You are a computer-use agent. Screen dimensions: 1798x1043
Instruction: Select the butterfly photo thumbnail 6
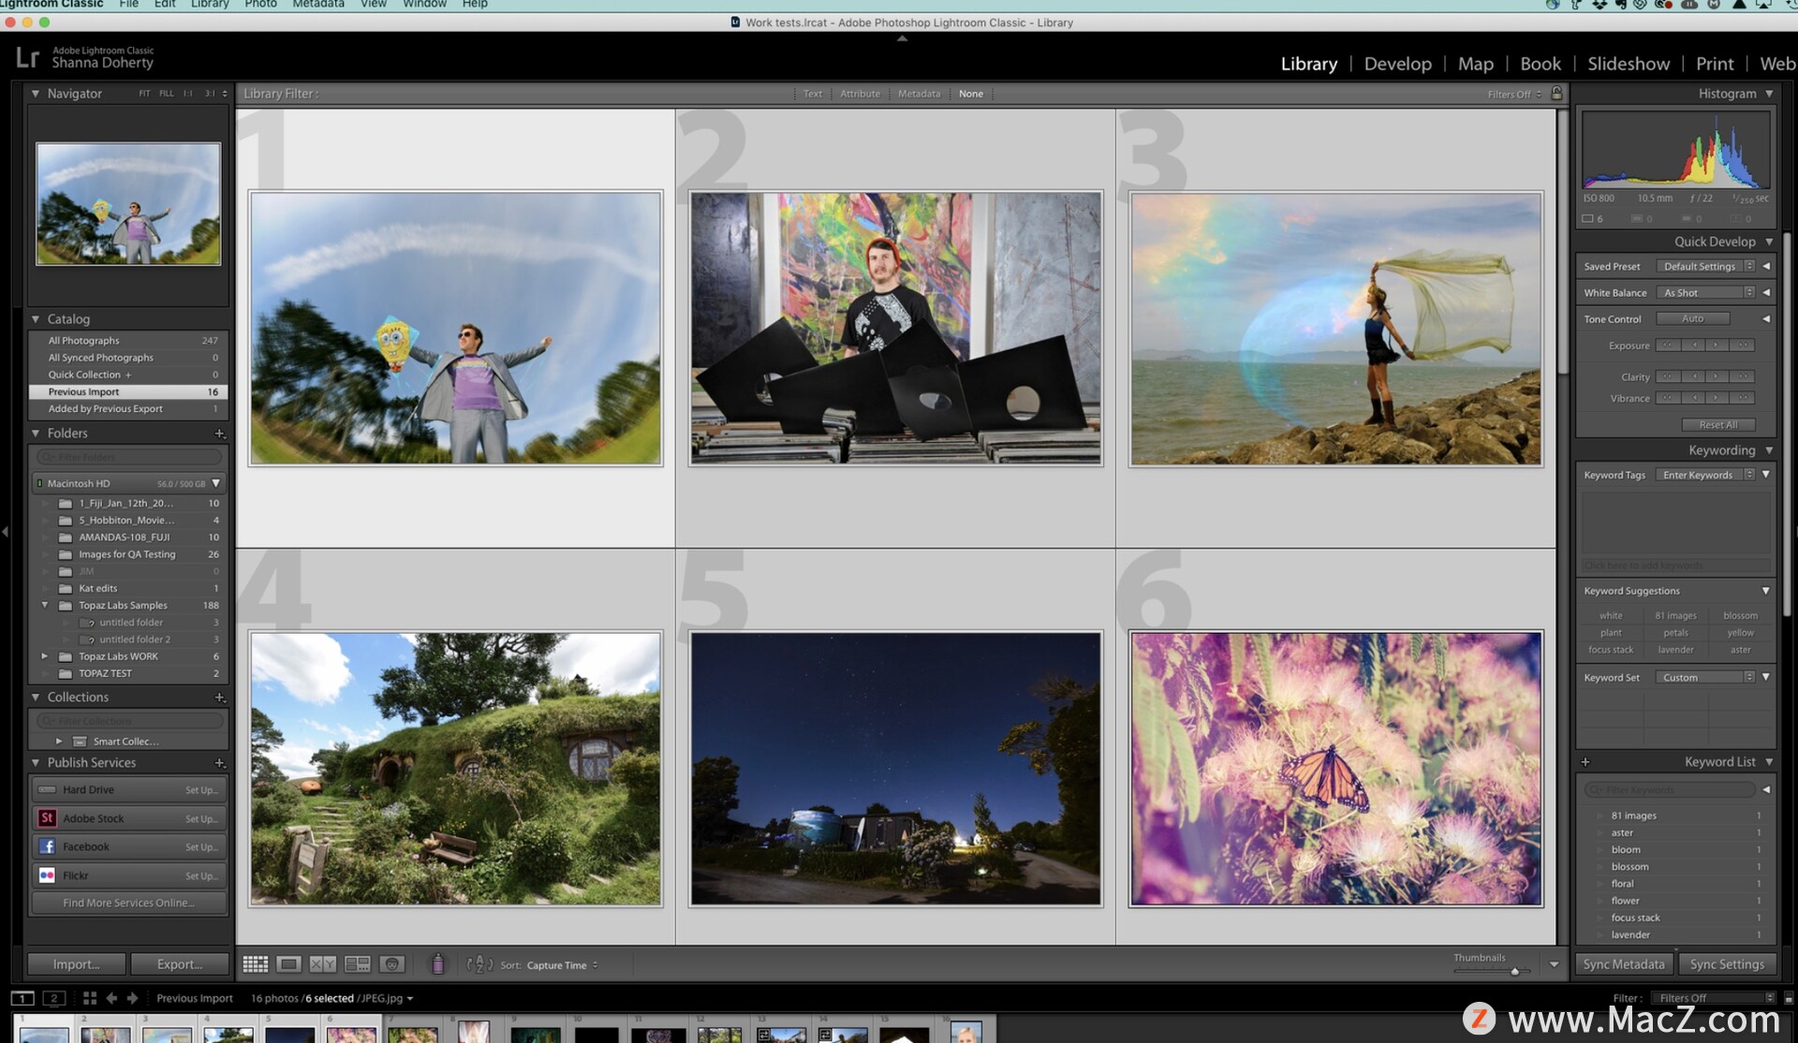(1335, 769)
